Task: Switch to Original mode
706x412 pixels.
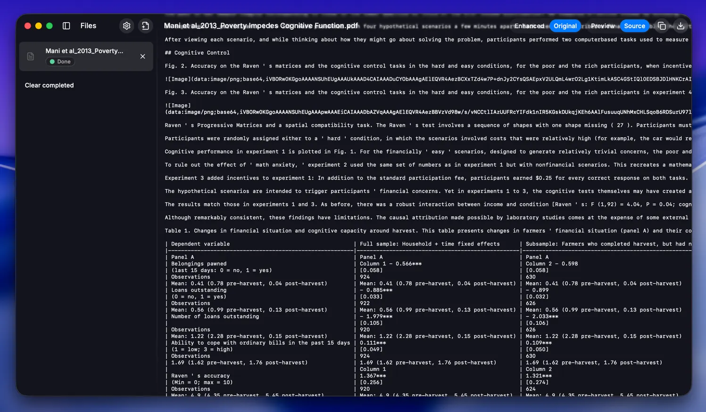Action: [x=565, y=26]
